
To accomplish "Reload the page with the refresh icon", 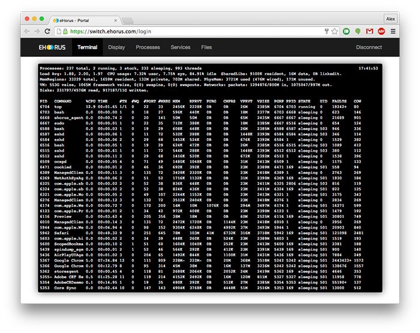I will [47, 31].
